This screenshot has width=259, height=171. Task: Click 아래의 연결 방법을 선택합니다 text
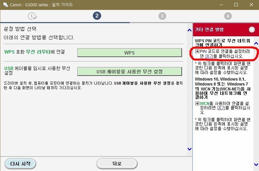[39, 38]
